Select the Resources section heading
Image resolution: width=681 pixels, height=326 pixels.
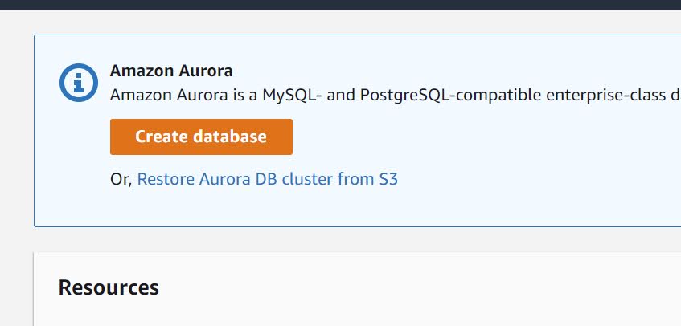[x=109, y=287]
